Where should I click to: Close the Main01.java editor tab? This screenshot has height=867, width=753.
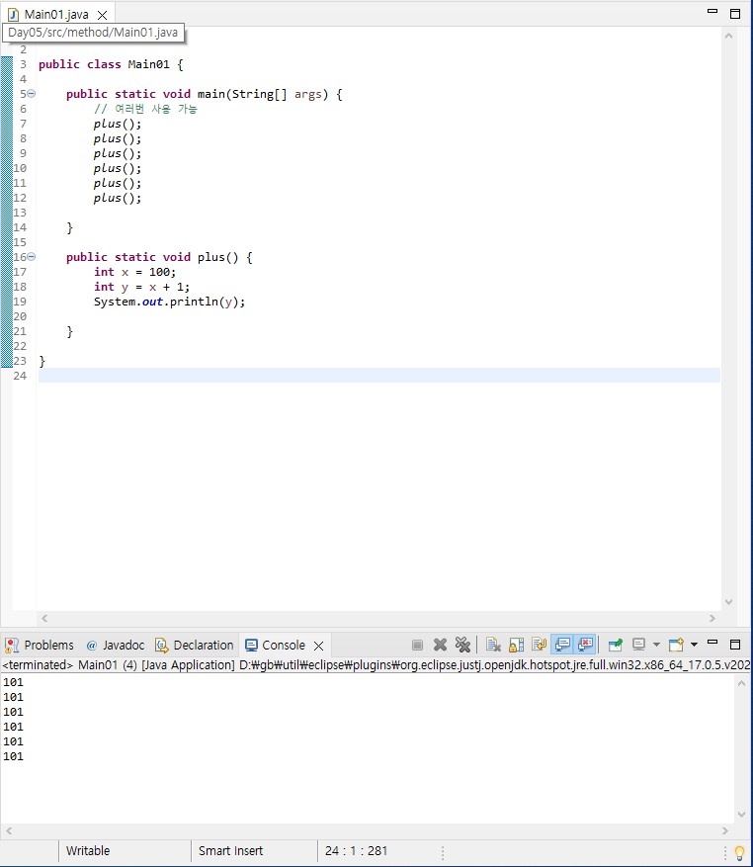(103, 15)
